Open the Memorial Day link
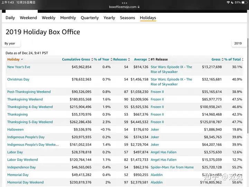This screenshot has width=249, height=187. pyautogui.click(x=18, y=175)
